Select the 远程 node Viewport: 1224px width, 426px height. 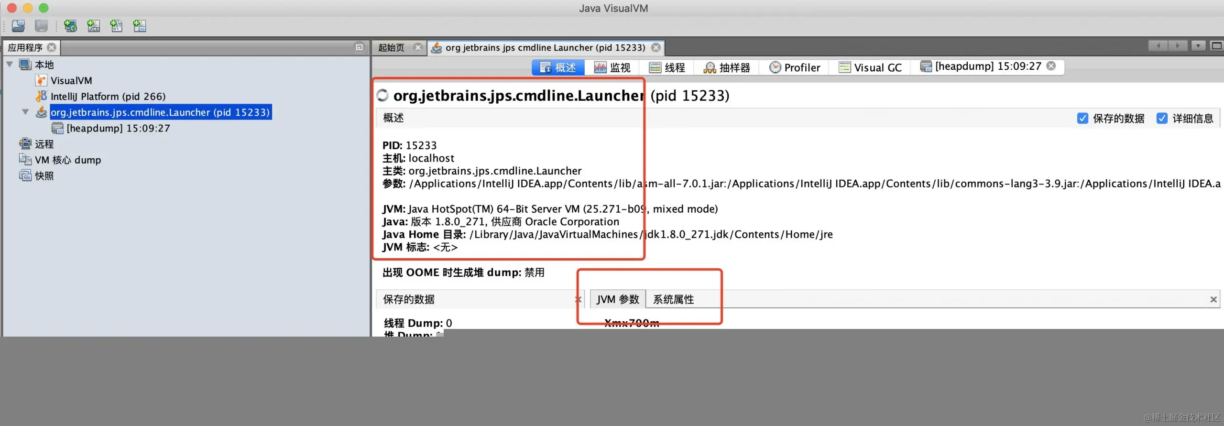(44, 144)
